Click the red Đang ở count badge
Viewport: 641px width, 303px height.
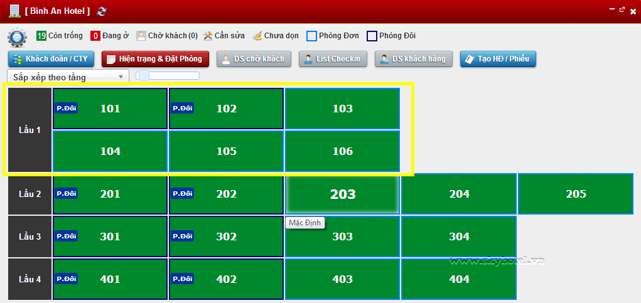coord(95,36)
